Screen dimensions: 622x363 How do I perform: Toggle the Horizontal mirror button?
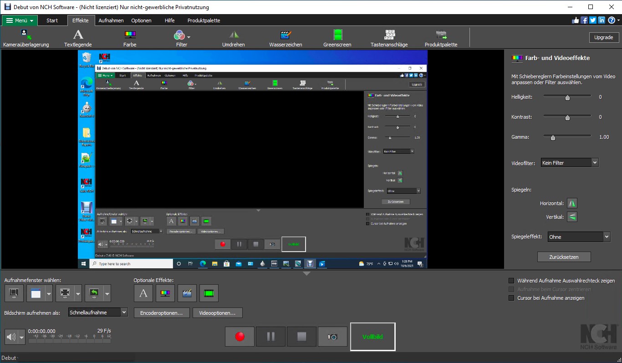tap(572, 203)
